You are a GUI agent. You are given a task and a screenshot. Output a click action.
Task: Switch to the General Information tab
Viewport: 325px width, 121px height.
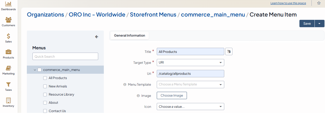[x=129, y=36]
